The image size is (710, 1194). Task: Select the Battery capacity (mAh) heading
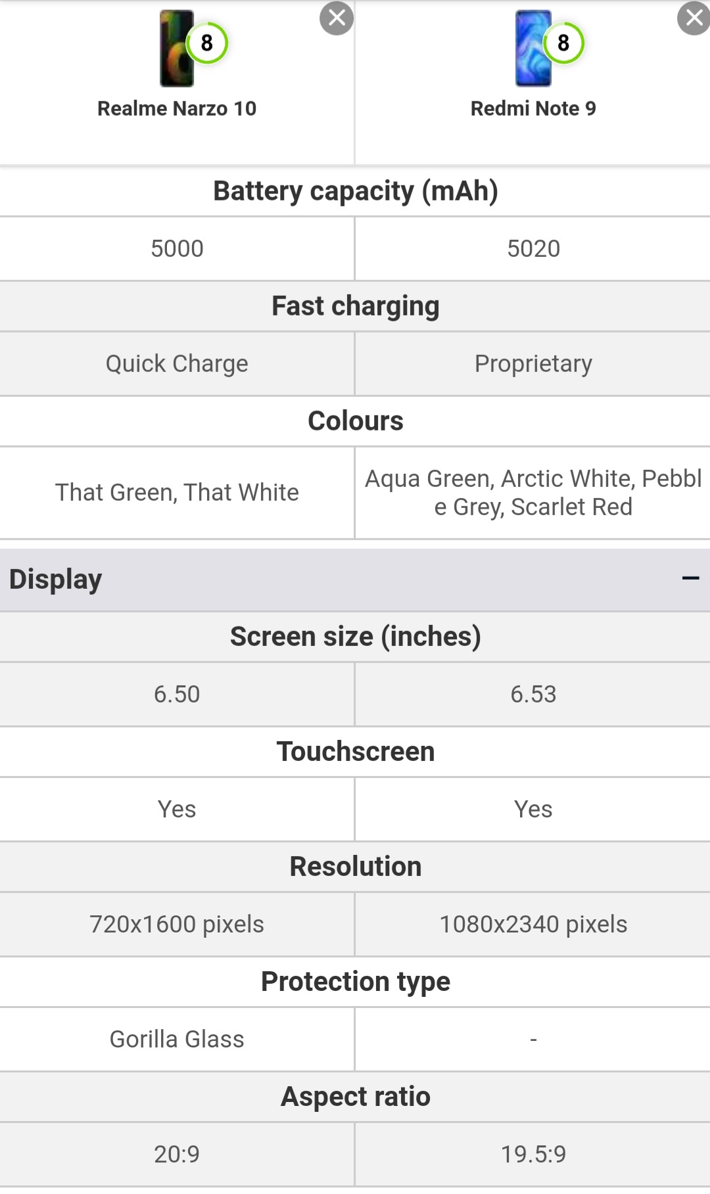tap(355, 191)
